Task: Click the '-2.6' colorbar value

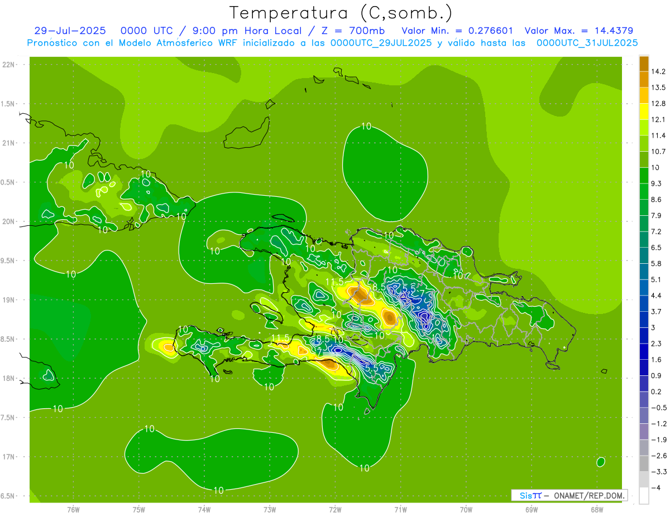Action: 658,456
